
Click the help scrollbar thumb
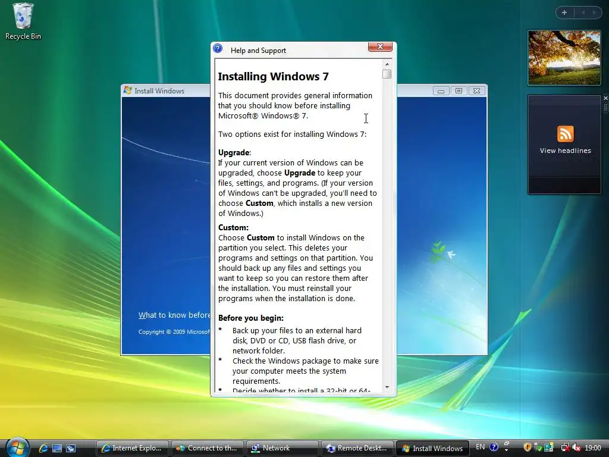click(387, 74)
